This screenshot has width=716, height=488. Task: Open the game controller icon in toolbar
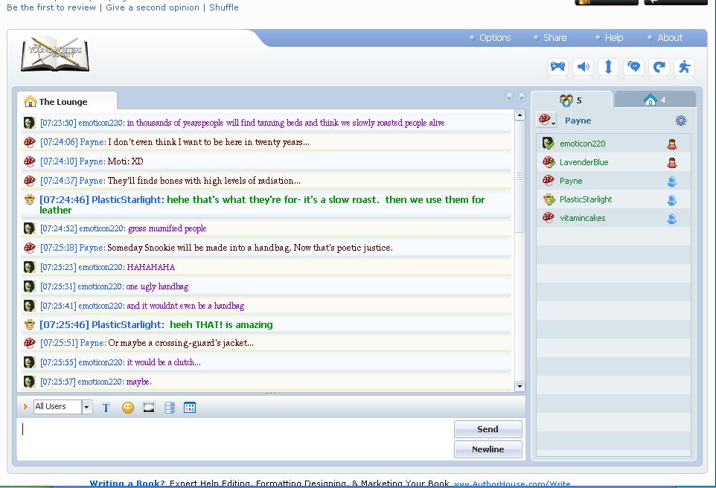(x=557, y=67)
